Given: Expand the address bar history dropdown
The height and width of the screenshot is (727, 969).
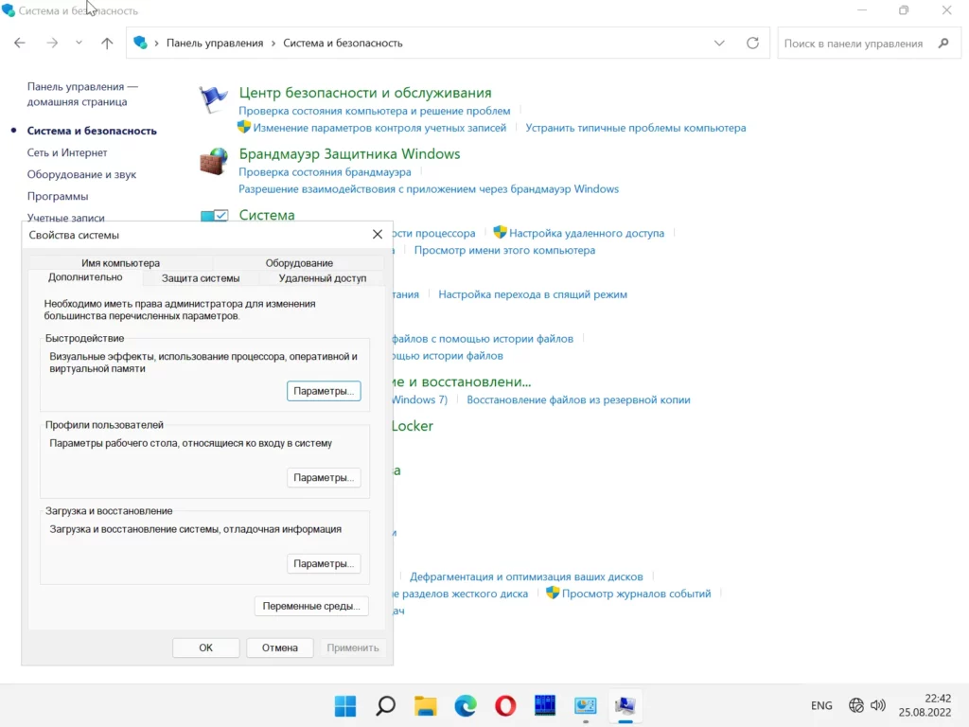Looking at the screenshot, I should pos(719,43).
